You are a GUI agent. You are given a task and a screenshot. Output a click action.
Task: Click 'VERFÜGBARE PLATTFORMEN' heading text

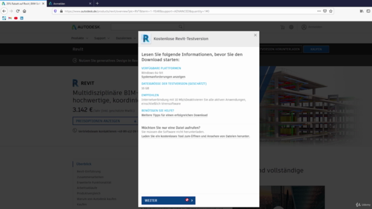pyautogui.click(x=161, y=69)
